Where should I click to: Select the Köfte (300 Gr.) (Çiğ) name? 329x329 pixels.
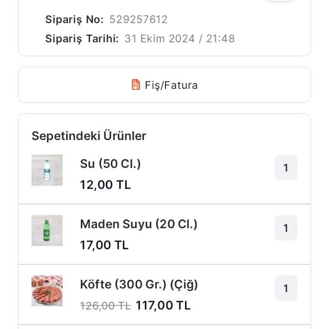point(139,284)
